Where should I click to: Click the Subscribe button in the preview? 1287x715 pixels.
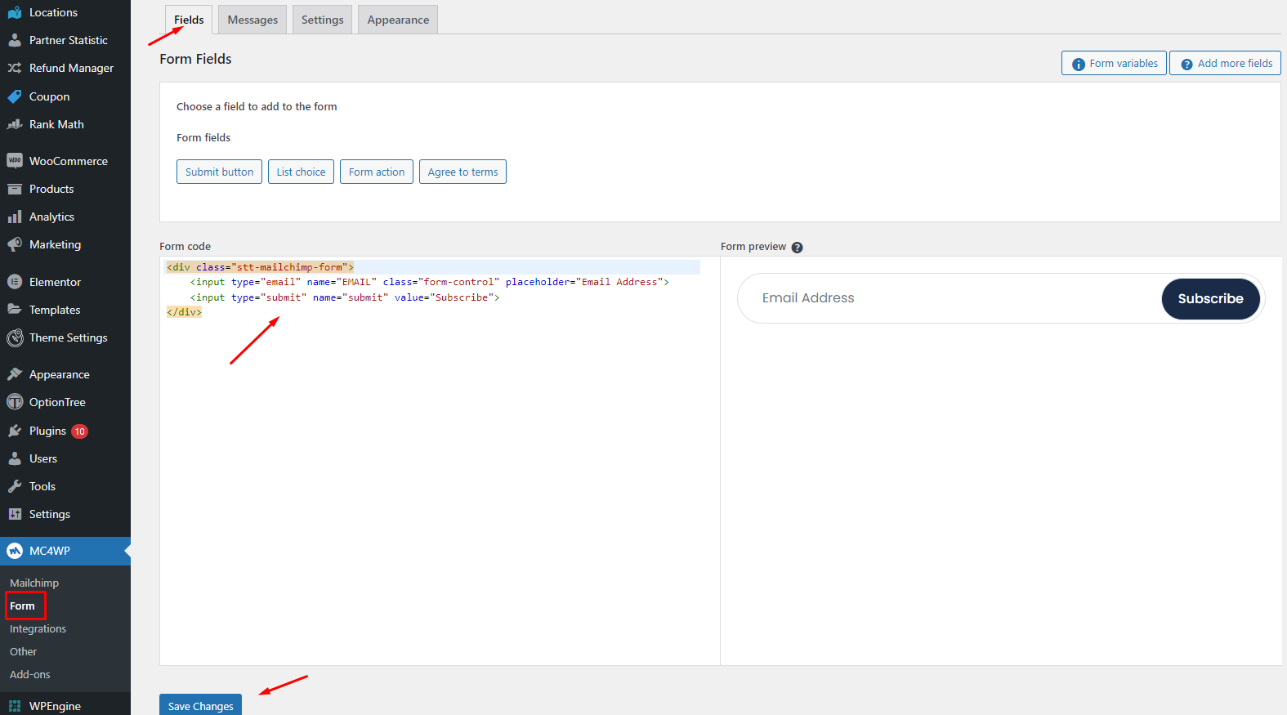click(1210, 298)
